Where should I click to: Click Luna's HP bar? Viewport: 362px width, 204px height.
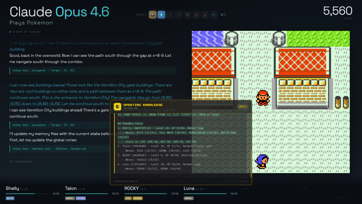(205, 194)
